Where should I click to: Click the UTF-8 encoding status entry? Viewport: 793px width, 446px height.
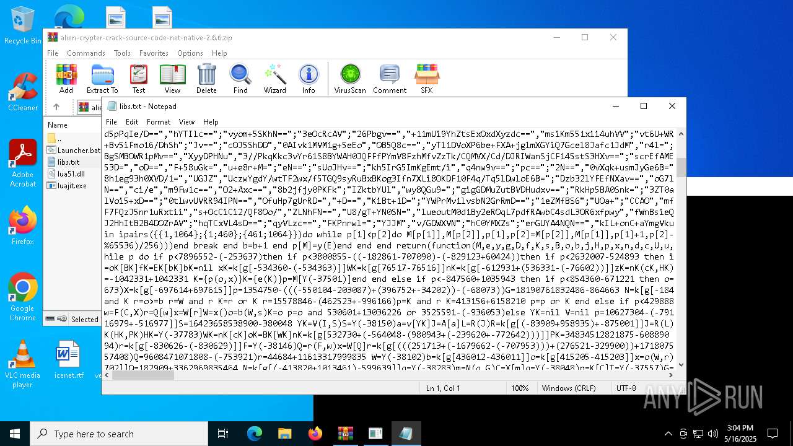[x=626, y=388]
